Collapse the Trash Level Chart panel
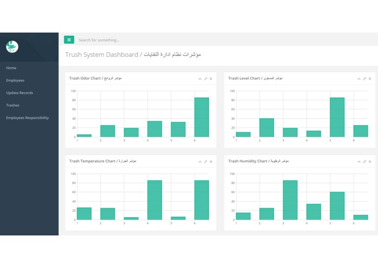Viewport: 378px width, 268px height. 359,79
